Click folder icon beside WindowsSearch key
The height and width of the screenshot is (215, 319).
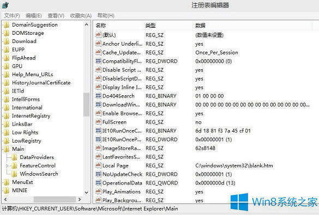pos(14,174)
